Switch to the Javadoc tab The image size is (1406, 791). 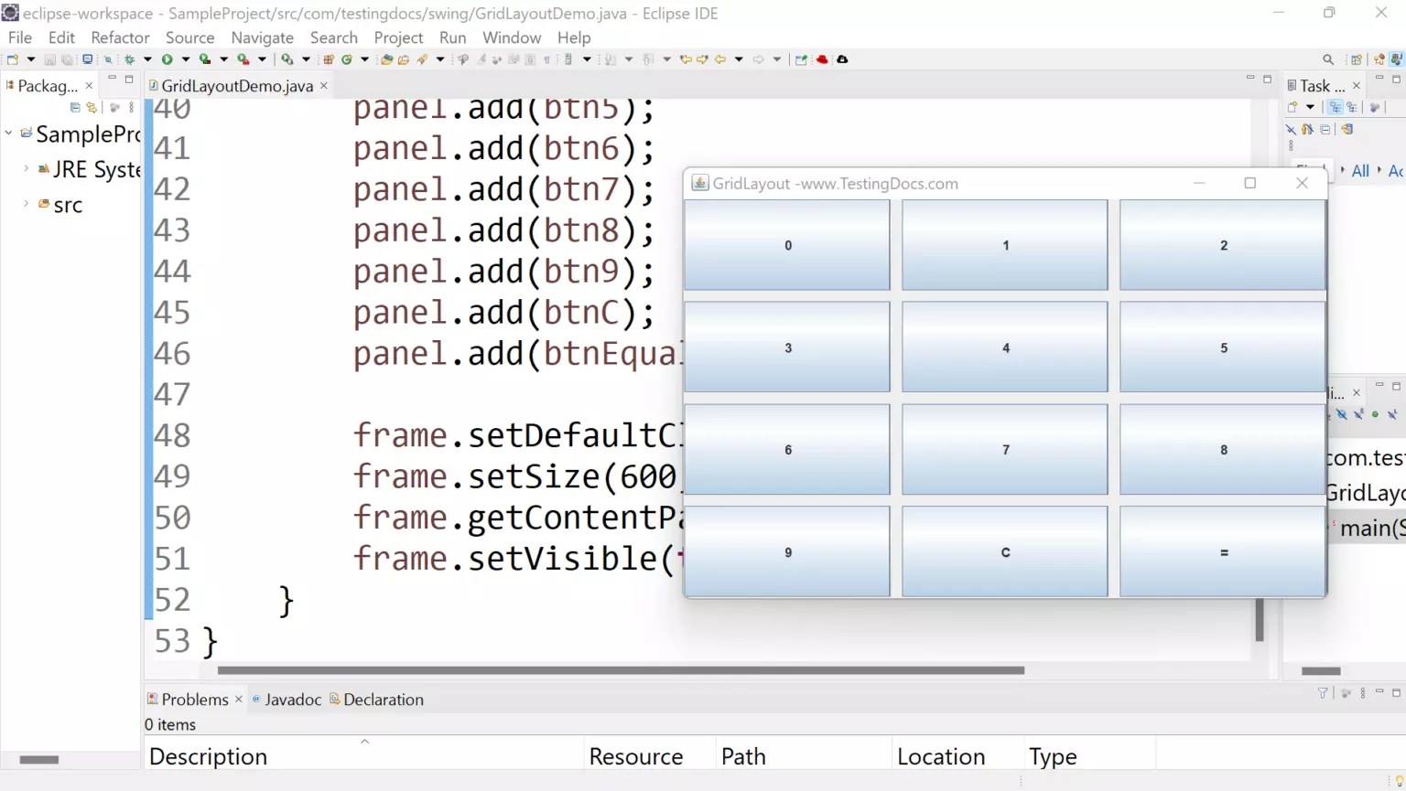coord(293,699)
